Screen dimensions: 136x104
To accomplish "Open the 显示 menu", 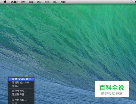I will (39, 2).
